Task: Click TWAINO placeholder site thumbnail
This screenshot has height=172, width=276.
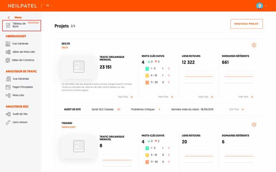Action: pos(79,146)
